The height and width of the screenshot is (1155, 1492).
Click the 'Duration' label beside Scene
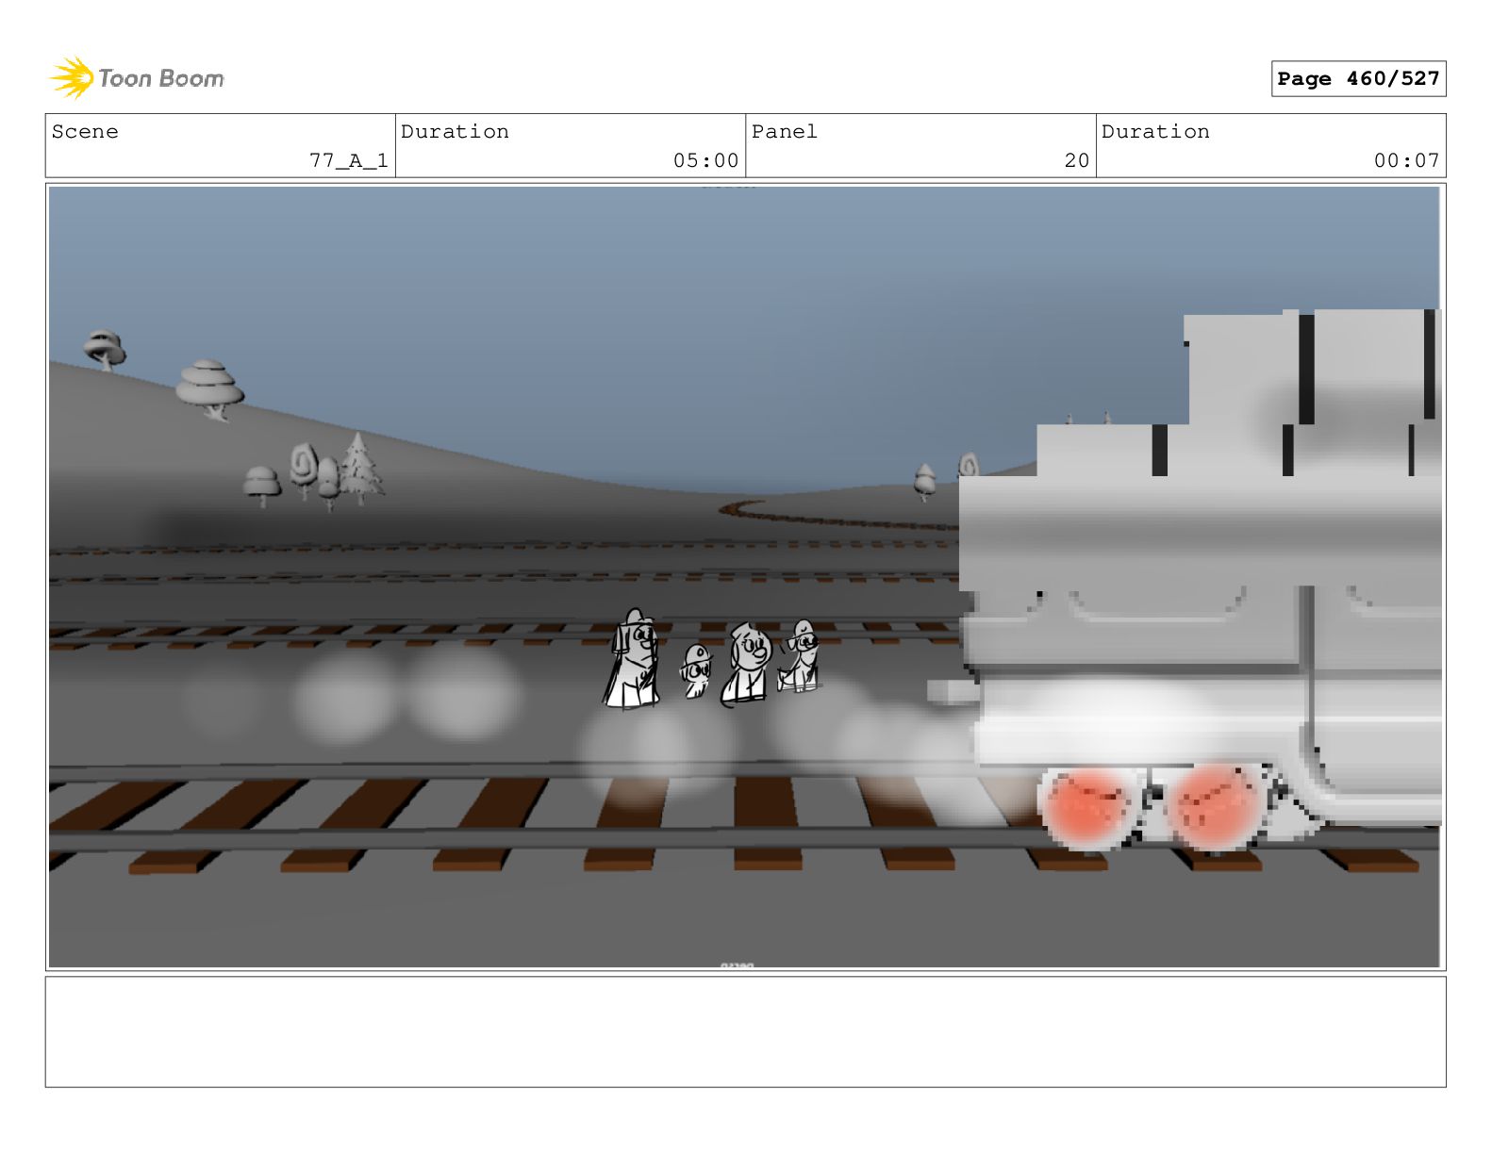455,132
